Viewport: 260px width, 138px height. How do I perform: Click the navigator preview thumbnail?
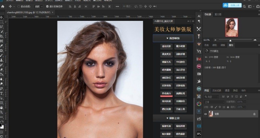(x=231, y=27)
